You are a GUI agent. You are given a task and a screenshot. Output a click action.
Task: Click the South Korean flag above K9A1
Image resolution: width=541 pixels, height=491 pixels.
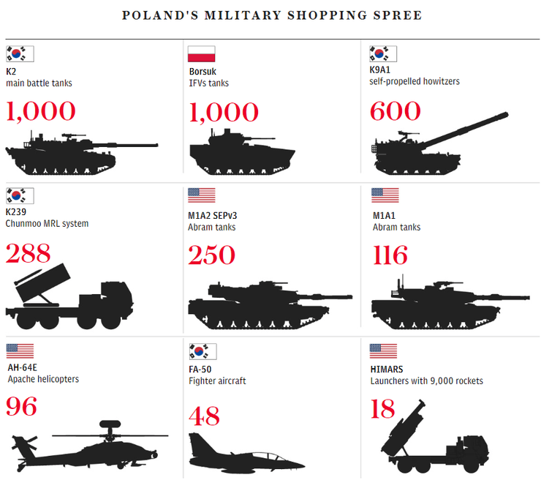(383, 53)
